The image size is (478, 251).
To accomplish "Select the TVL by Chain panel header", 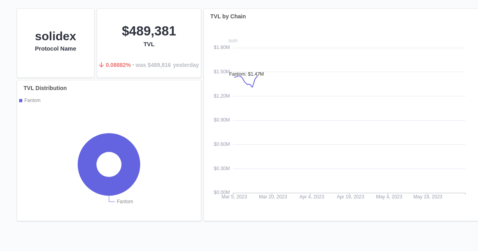I will click(x=228, y=16).
